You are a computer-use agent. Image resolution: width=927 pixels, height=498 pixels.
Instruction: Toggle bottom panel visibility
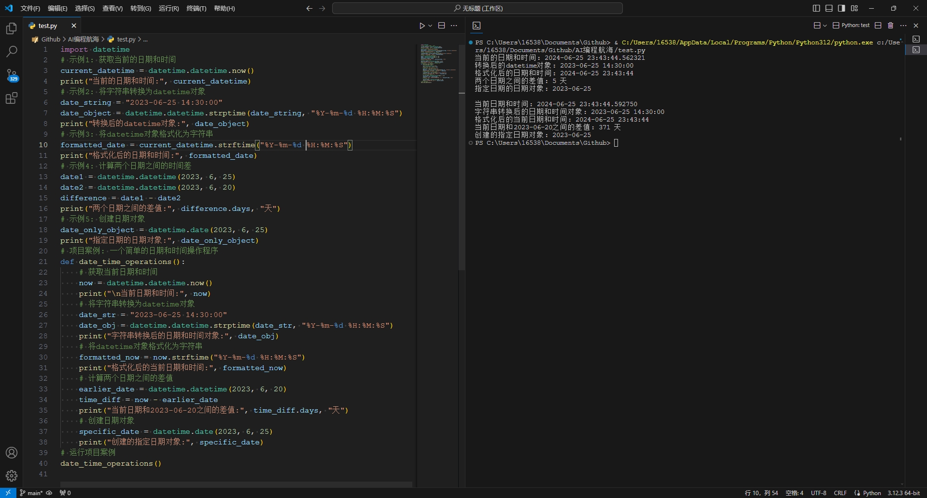829,8
